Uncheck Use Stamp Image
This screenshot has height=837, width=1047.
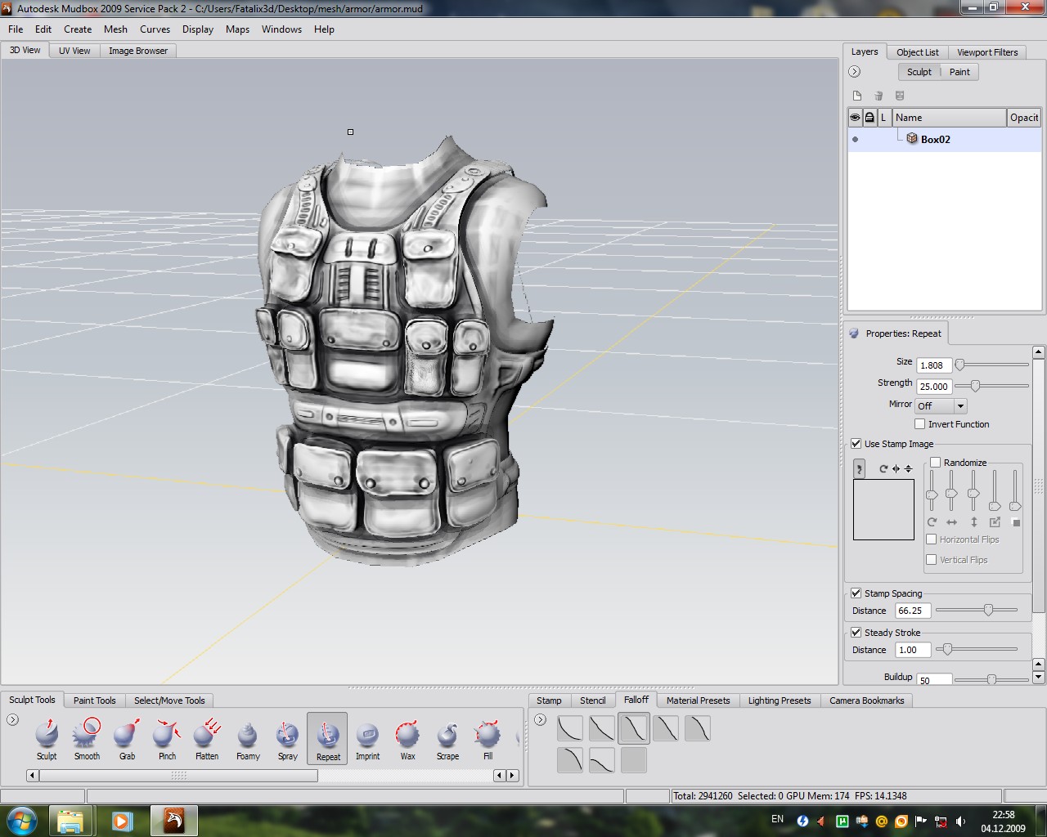[x=856, y=444]
